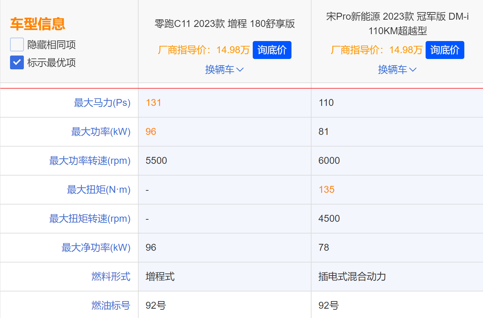The height and width of the screenshot is (318, 483).
Task: Click the 最大扭矩转速(rpm) label
Action: [90, 219]
